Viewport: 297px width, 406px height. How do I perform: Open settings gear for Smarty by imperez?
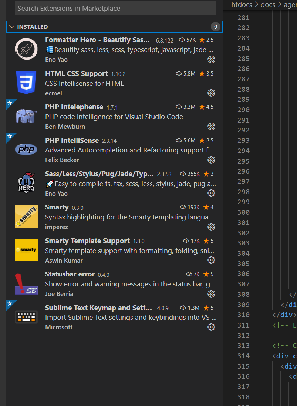(211, 227)
